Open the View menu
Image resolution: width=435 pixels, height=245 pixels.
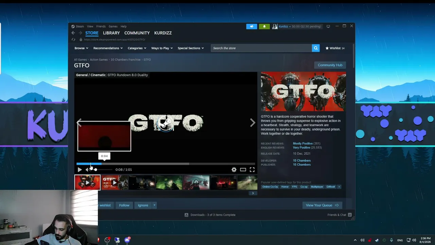point(90,26)
